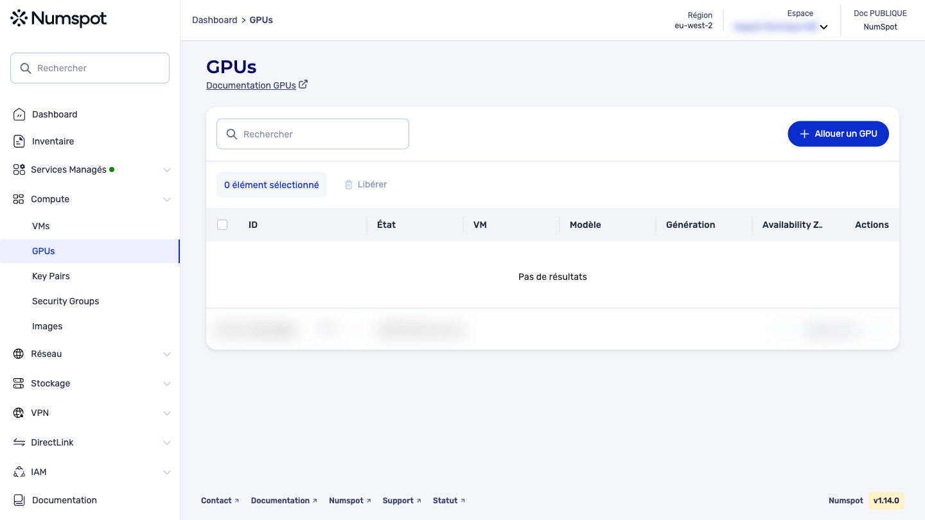Image resolution: width=925 pixels, height=520 pixels.
Task: Open the Documentation footer link
Action: tap(284, 501)
